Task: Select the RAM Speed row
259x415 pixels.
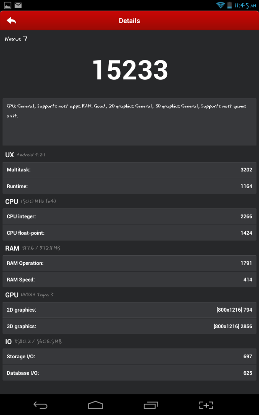Action: pyautogui.click(x=129, y=280)
